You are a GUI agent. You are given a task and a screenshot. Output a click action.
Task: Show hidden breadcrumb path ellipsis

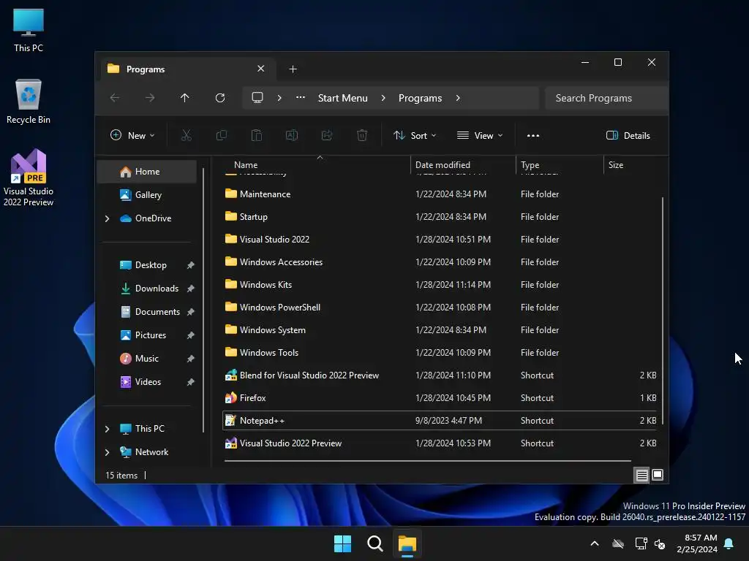[x=301, y=97]
